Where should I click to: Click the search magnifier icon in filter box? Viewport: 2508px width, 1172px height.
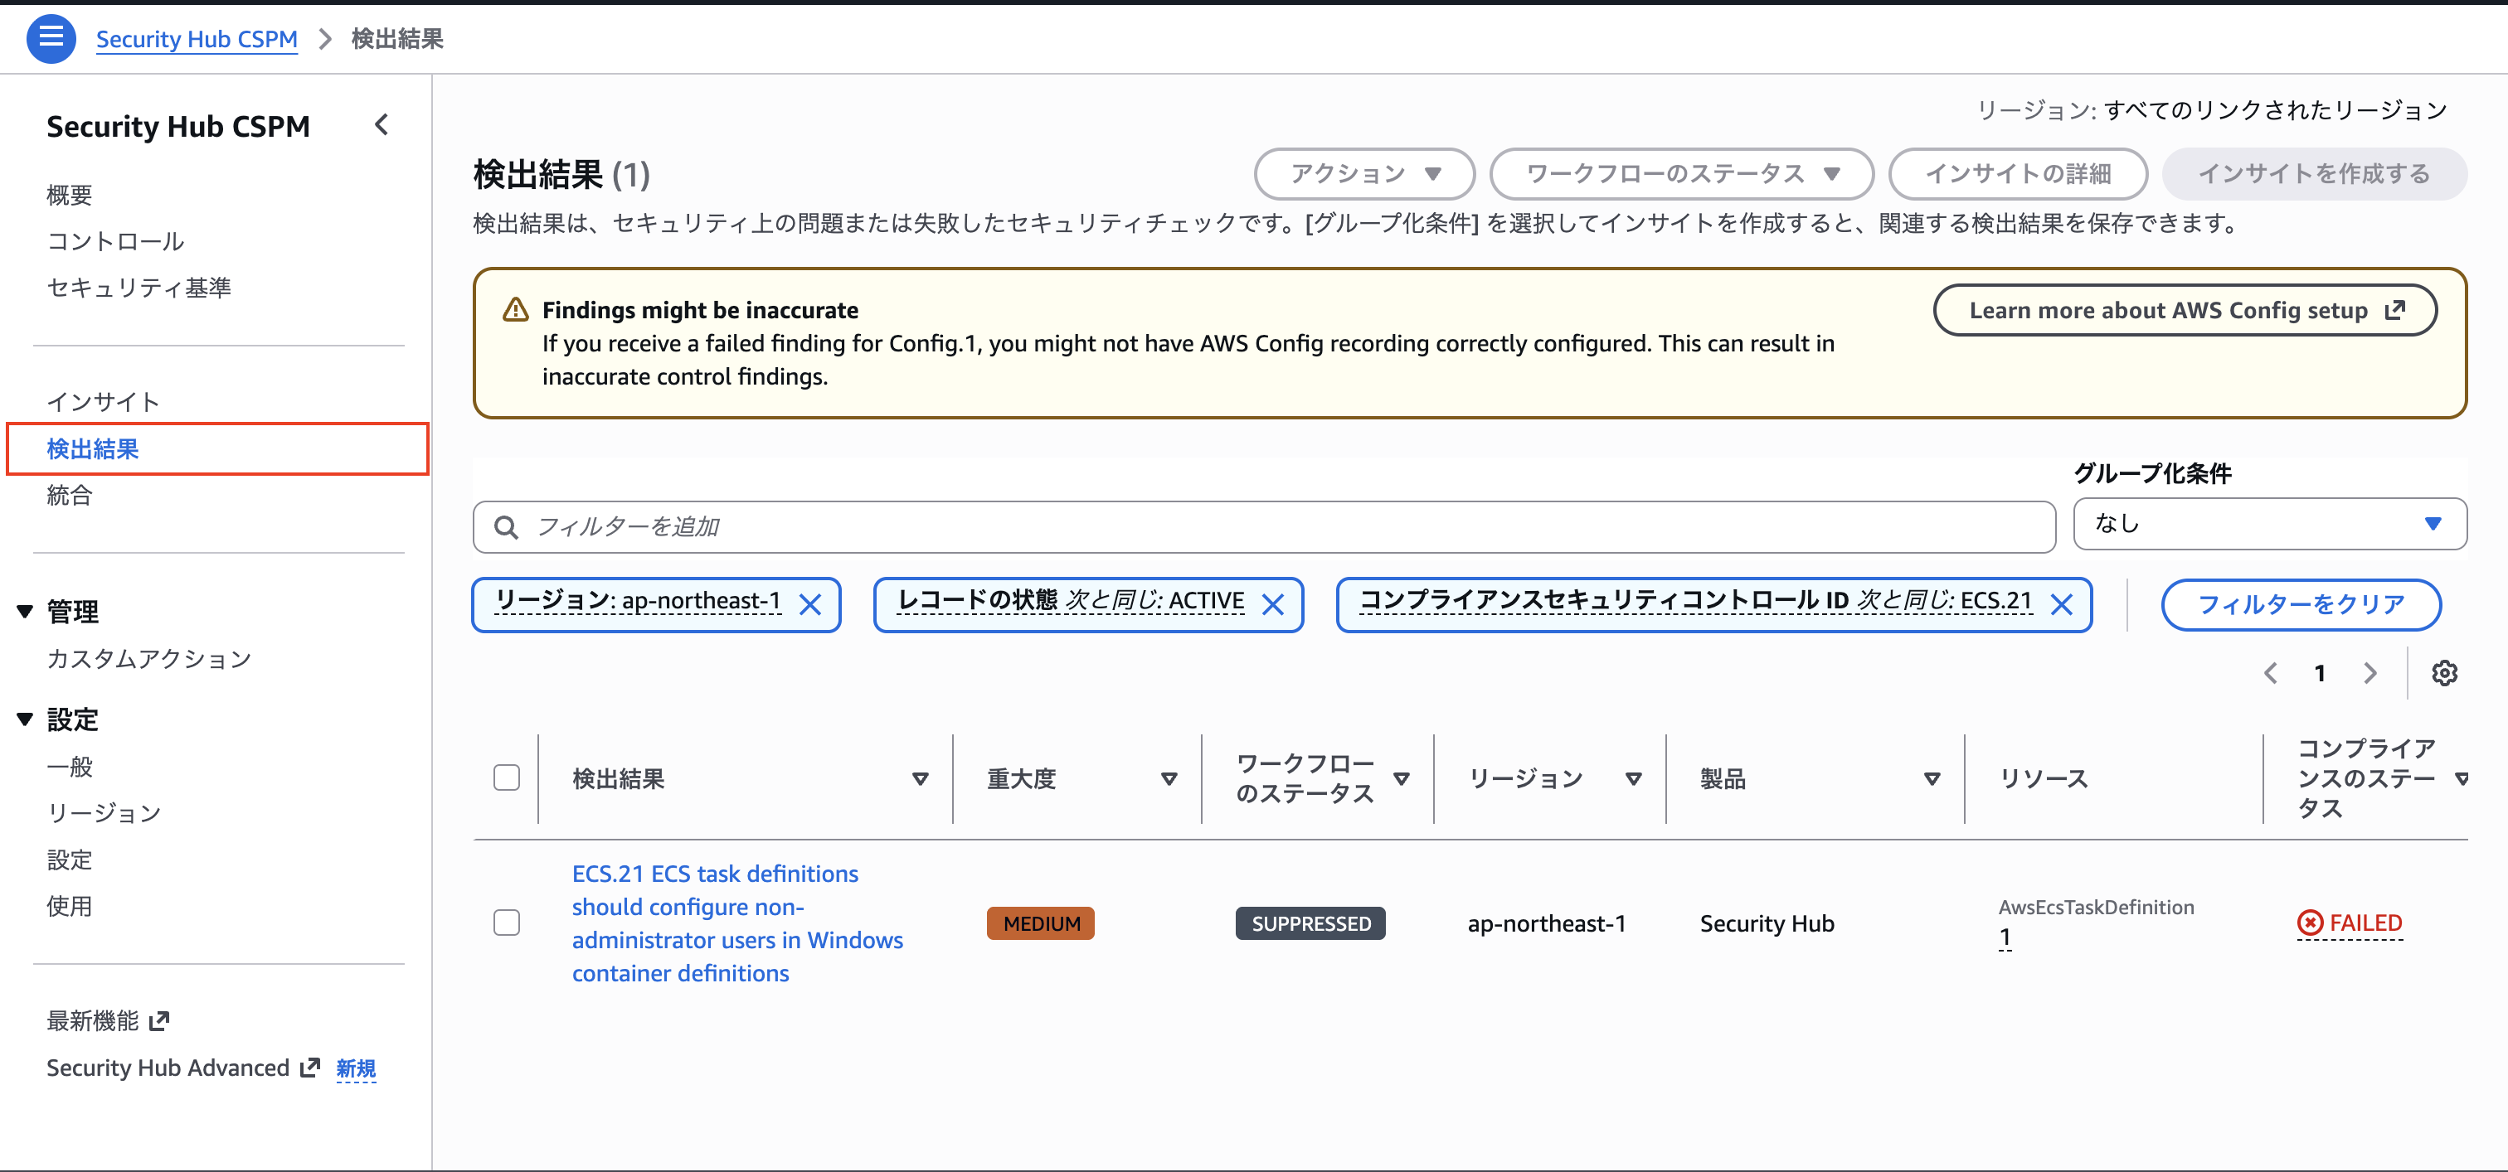click(506, 527)
